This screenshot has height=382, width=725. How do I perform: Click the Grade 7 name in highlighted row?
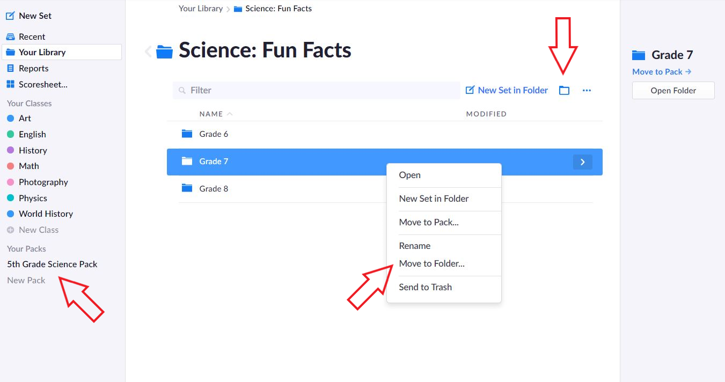coord(214,161)
